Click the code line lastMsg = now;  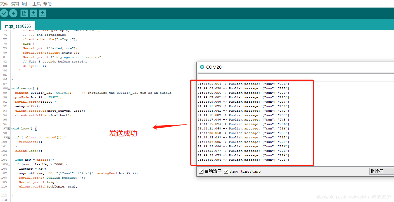[32, 169]
